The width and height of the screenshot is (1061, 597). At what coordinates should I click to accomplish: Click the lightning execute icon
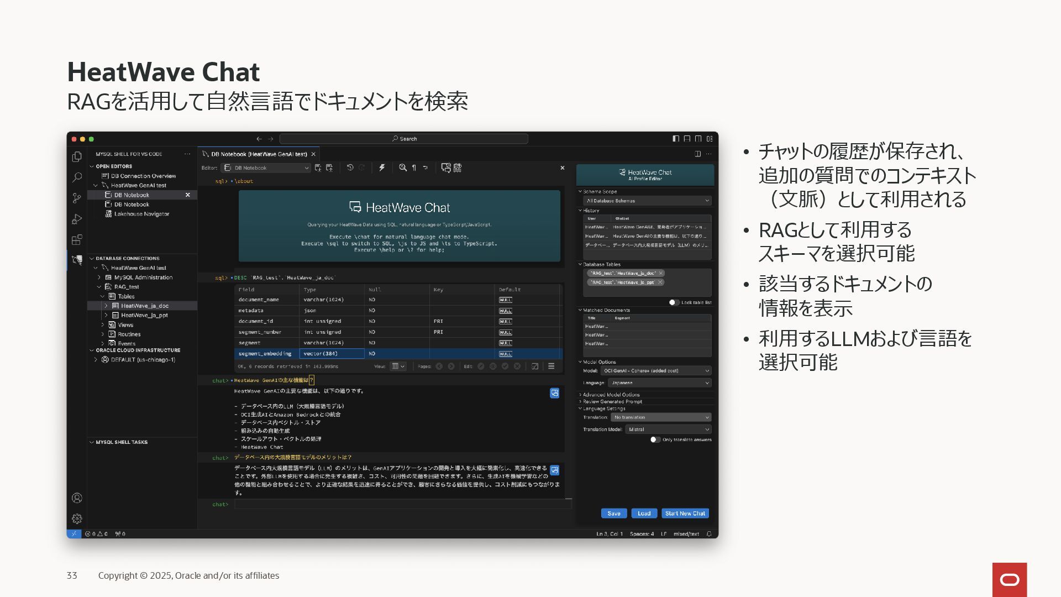point(382,167)
